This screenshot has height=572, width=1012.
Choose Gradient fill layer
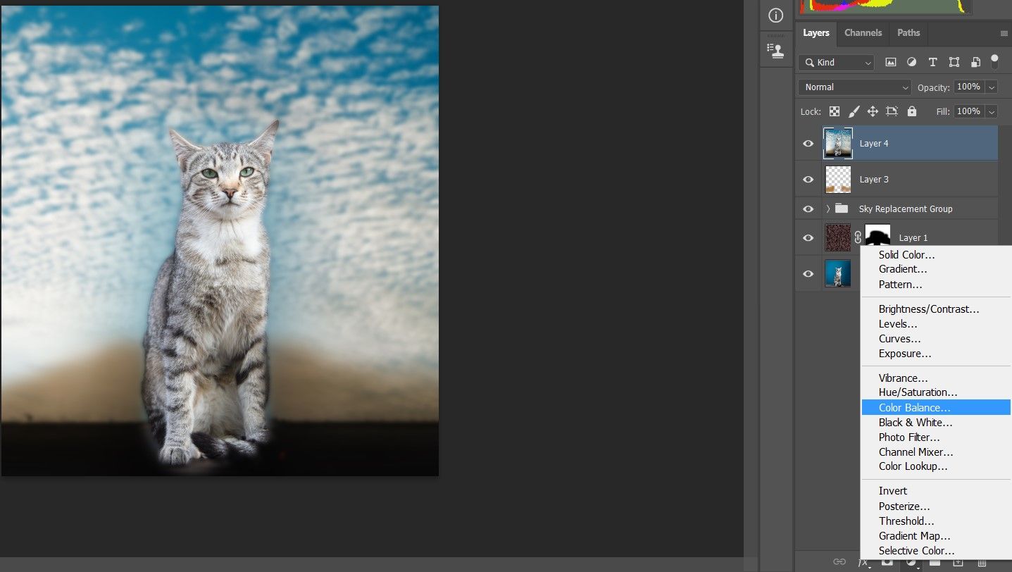pos(936,269)
